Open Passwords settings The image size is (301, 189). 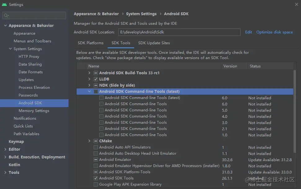click(28, 95)
